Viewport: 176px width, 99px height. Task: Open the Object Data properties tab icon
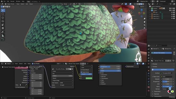pyautogui.click(x=148, y=84)
